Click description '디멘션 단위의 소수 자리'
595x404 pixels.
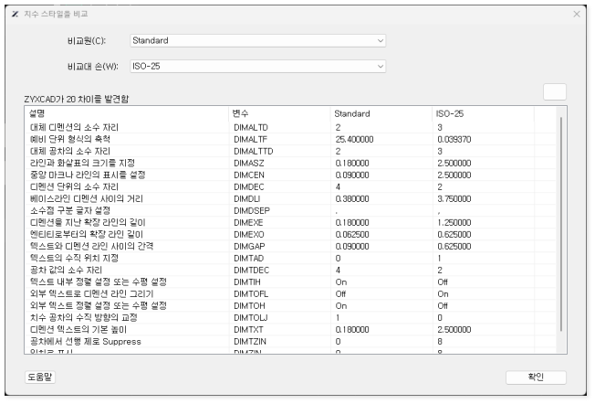(74, 187)
